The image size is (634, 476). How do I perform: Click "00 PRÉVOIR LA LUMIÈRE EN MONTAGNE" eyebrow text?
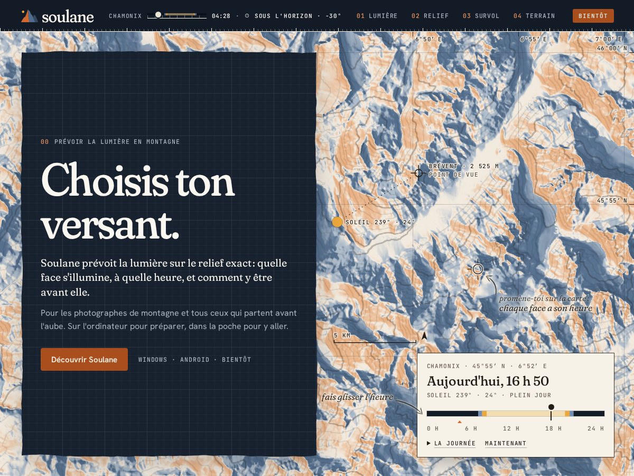(110, 142)
